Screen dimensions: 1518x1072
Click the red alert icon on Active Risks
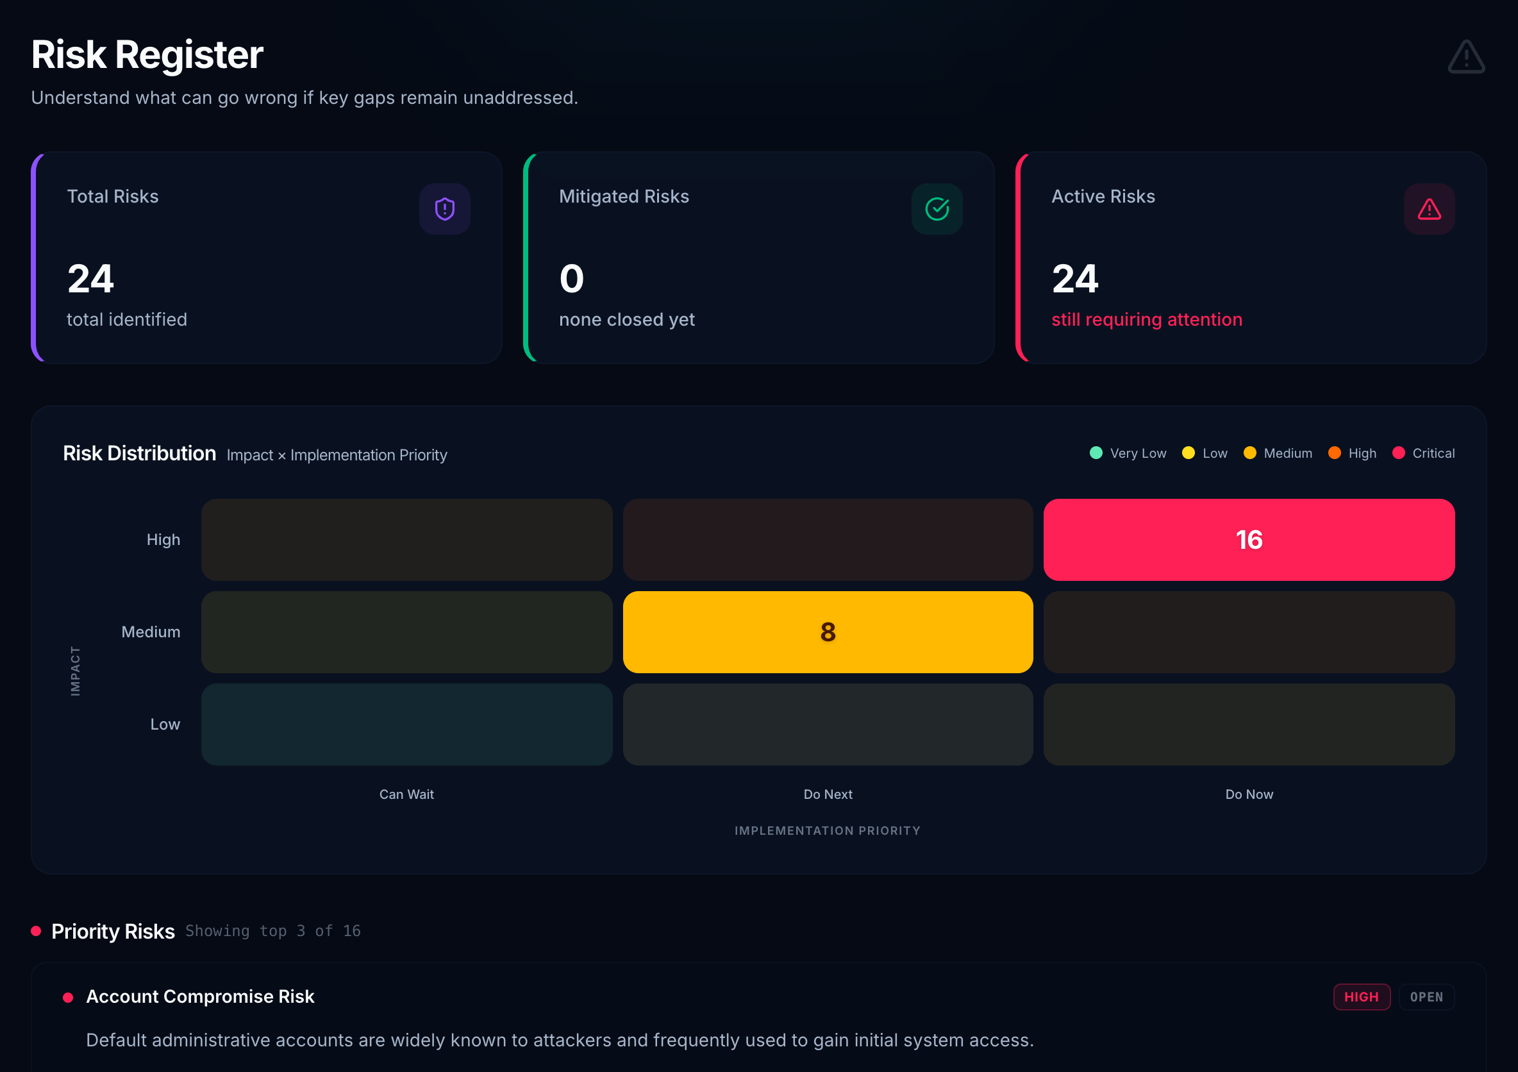point(1429,209)
